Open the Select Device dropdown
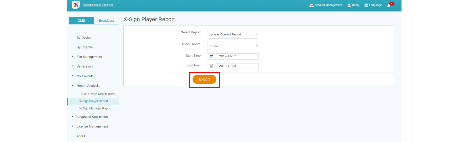The image size is (461, 142). coord(232,46)
